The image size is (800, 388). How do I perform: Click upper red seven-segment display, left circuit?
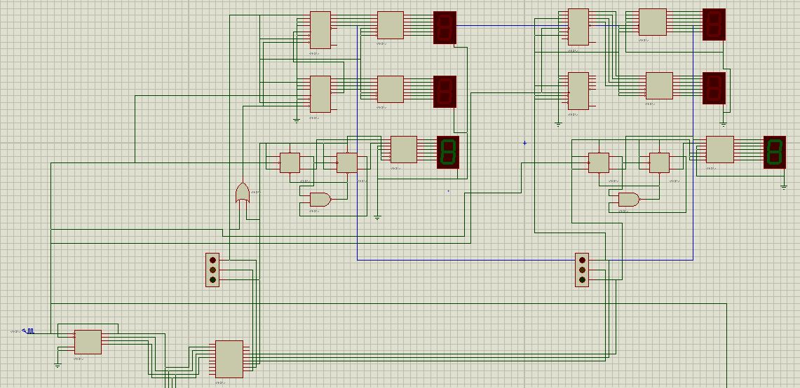pos(445,27)
